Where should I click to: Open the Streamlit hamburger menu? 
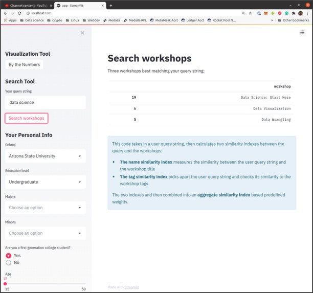click(x=302, y=32)
